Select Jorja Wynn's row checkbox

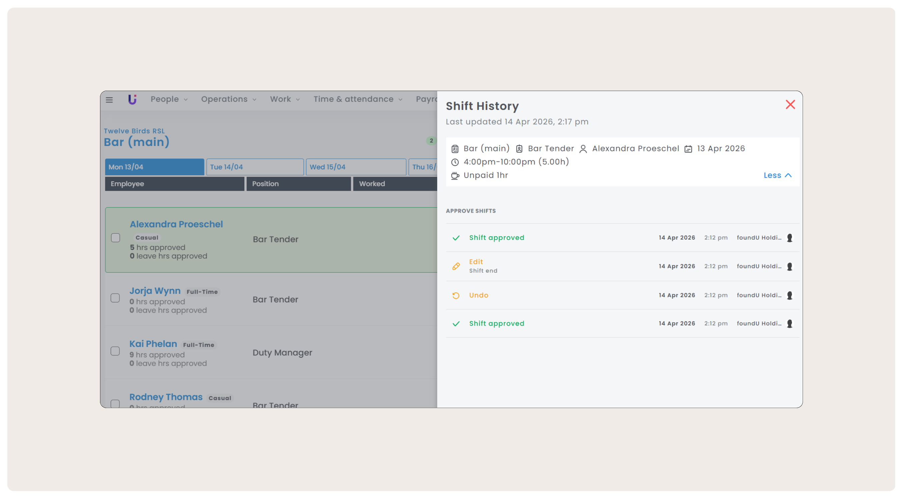tap(115, 298)
